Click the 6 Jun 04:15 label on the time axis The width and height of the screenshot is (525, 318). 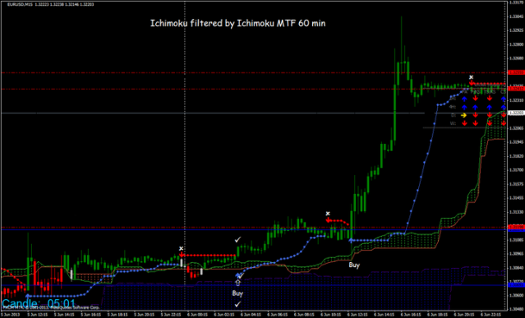pyautogui.click(x=250, y=315)
